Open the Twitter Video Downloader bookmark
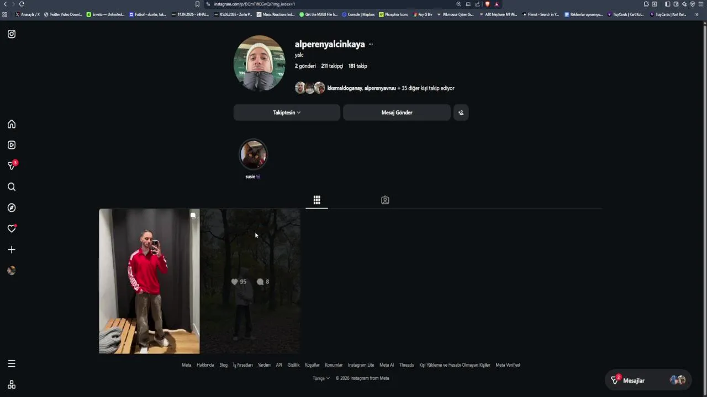The image size is (707, 397). [x=63, y=14]
